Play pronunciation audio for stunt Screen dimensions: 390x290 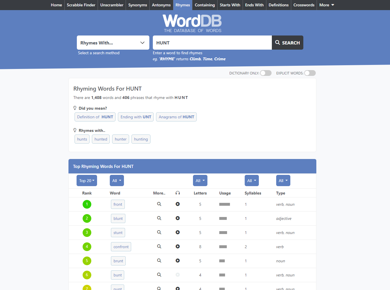[178, 232]
